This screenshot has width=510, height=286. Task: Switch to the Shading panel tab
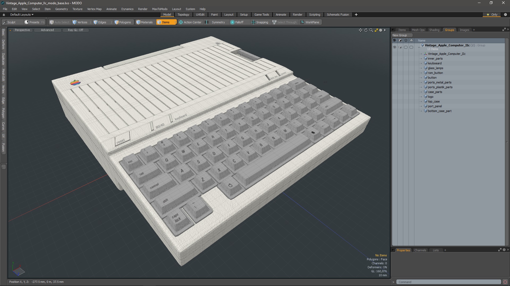tap(434, 30)
